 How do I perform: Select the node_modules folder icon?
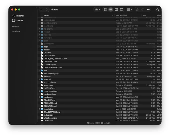pyautogui.click(x=42, y=91)
